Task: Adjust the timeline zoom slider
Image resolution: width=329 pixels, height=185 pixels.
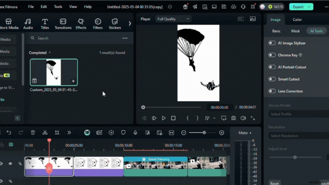Action: coord(204,133)
